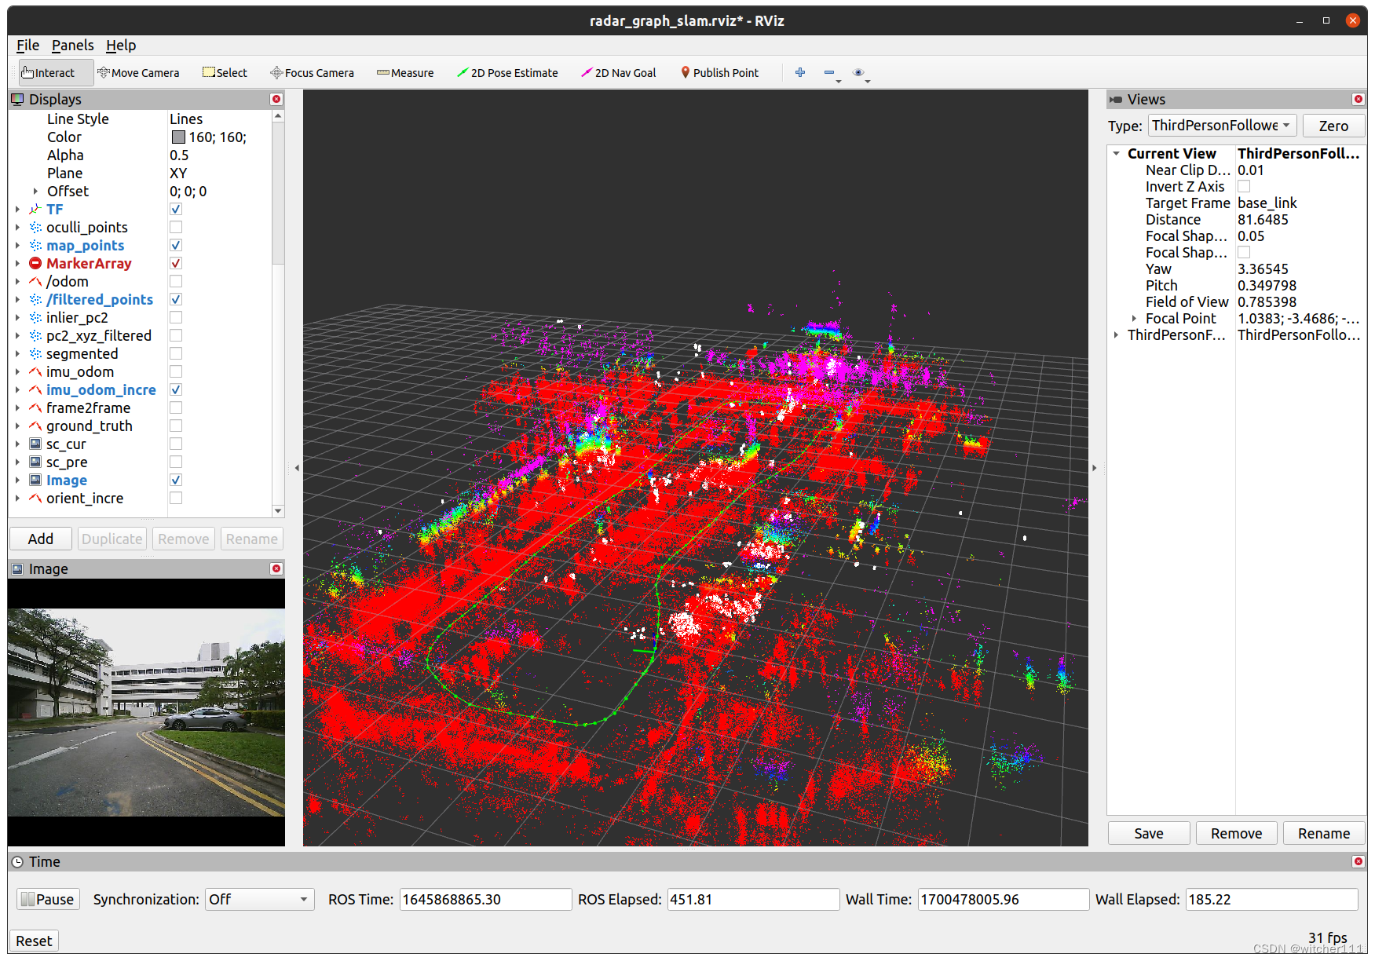Select the Distance value 81.6485

click(x=1263, y=219)
